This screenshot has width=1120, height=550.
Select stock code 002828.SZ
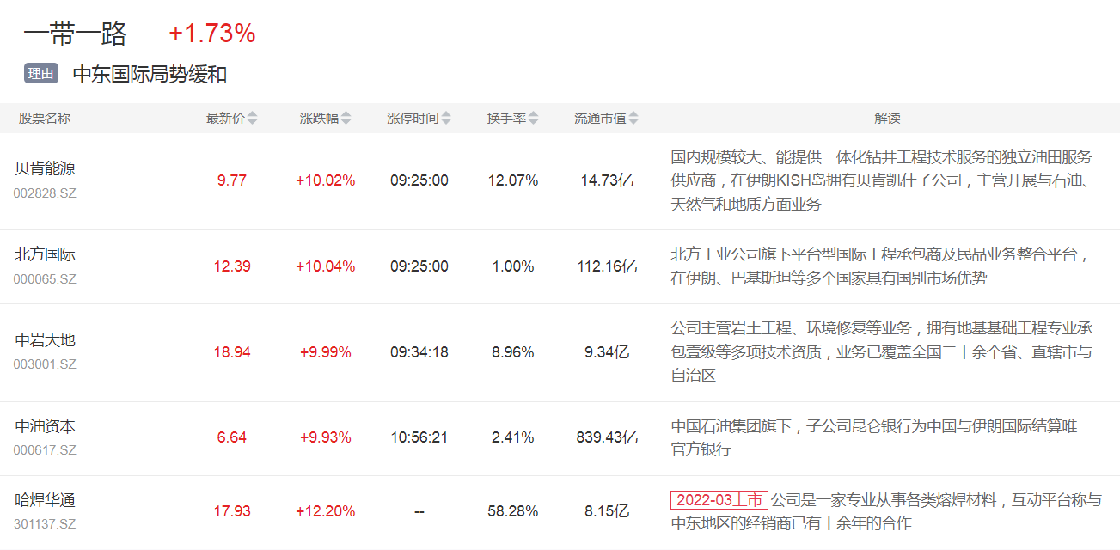pos(45,193)
